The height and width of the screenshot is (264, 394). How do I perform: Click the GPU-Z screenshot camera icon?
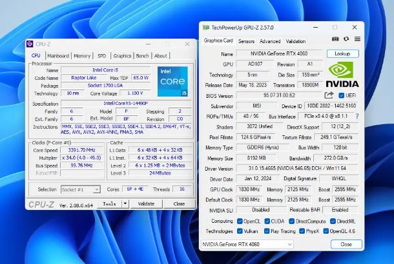coord(335,39)
